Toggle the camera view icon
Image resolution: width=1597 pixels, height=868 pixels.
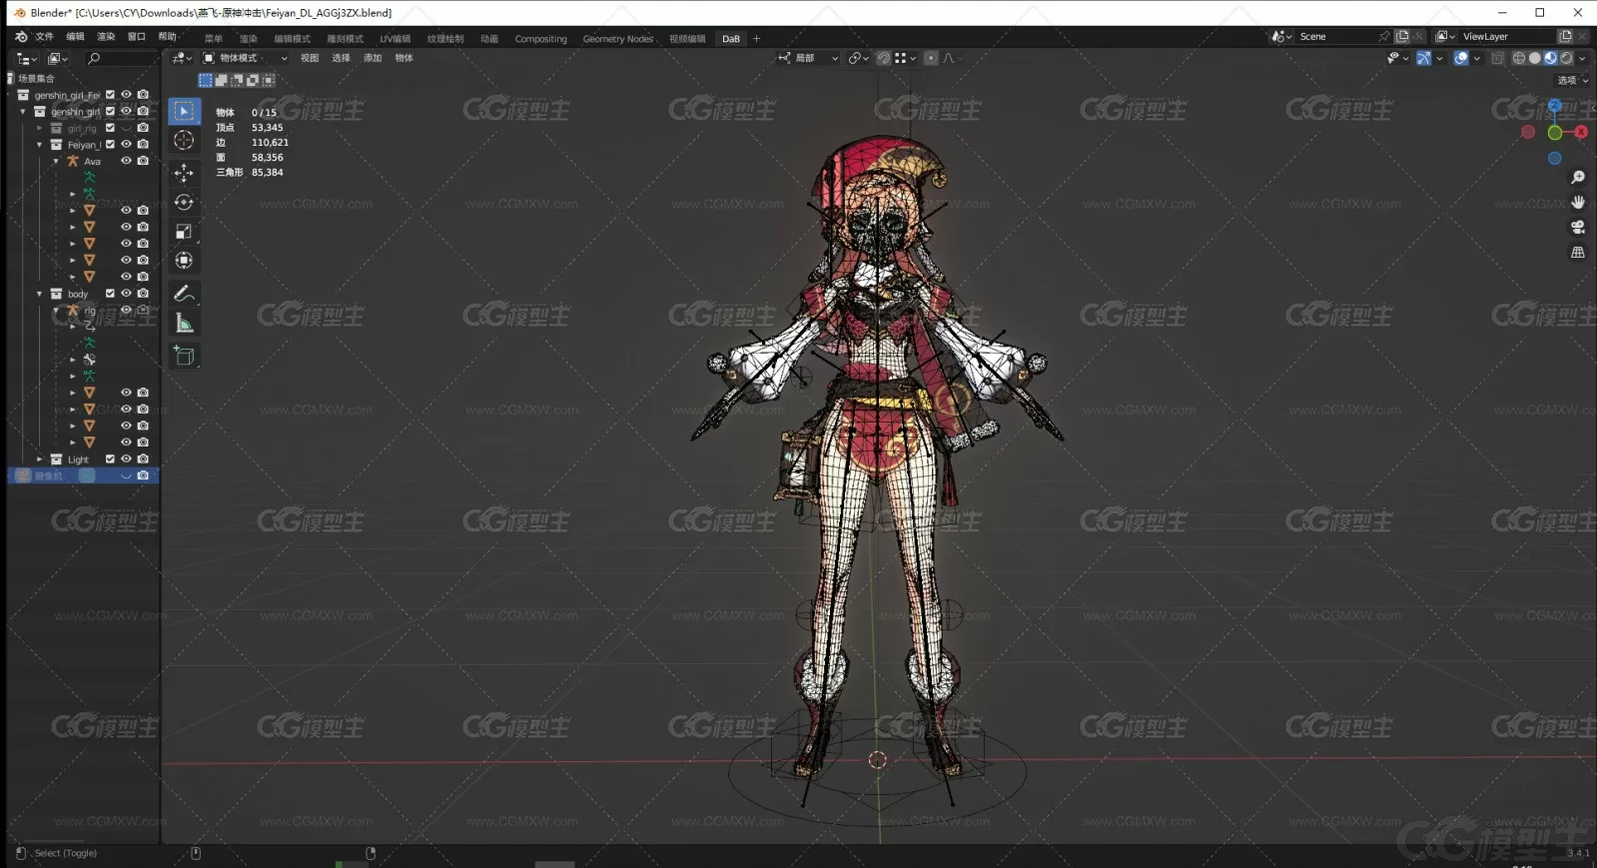(x=1578, y=228)
